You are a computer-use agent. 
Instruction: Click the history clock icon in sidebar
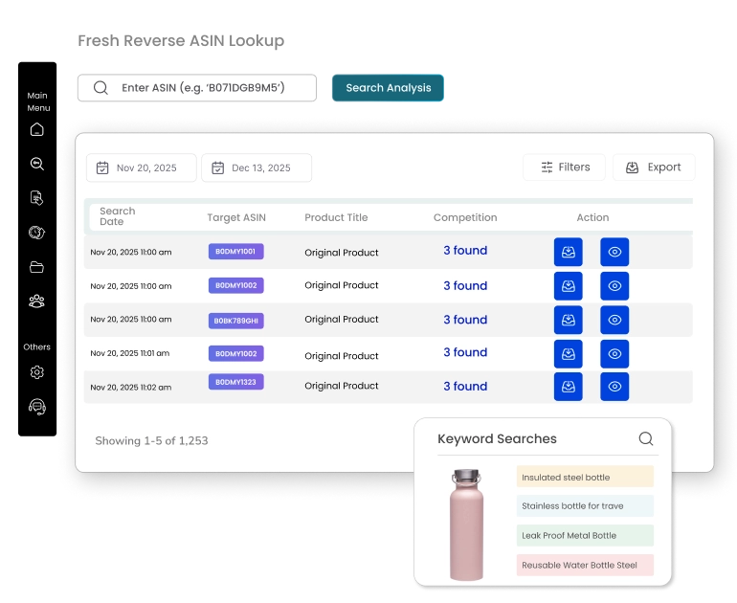coord(37,233)
